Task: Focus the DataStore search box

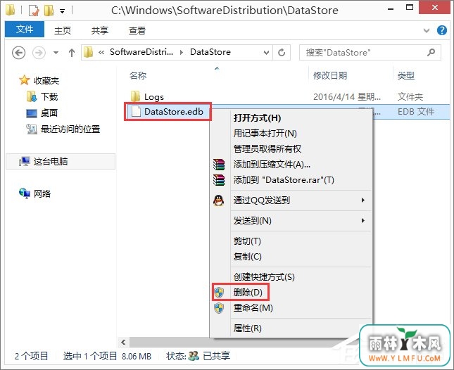Action: pyautogui.click(x=370, y=52)
